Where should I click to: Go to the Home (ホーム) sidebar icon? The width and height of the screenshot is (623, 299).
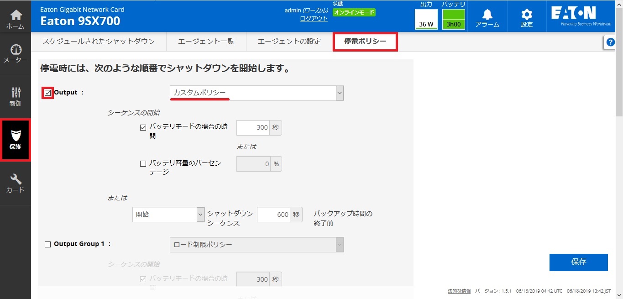(x=16, y=20)
